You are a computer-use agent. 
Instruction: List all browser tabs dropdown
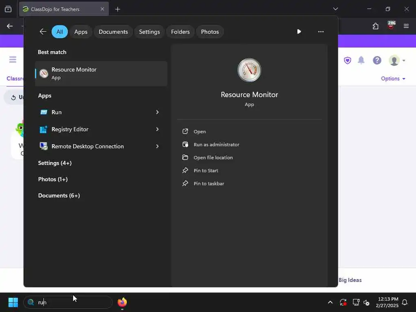click(x=335, y=9)
